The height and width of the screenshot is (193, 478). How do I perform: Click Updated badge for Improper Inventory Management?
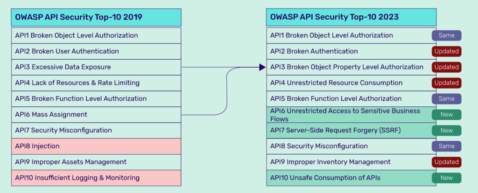click(446, 162)
